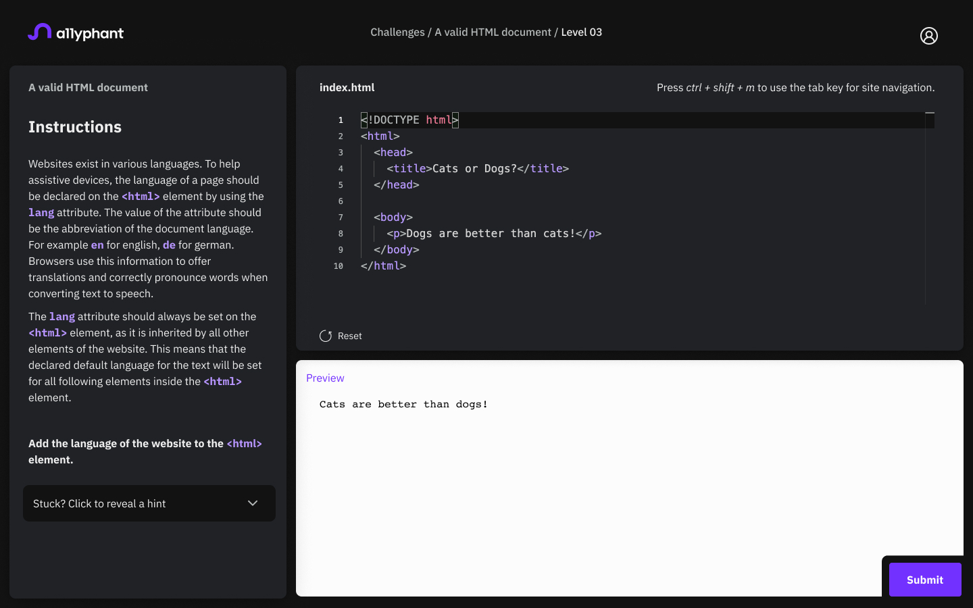Image resolution: width=973 pixels, height=608 pixels.
Task: Click the A valid HTML document panel title
Action: (88, 87)
